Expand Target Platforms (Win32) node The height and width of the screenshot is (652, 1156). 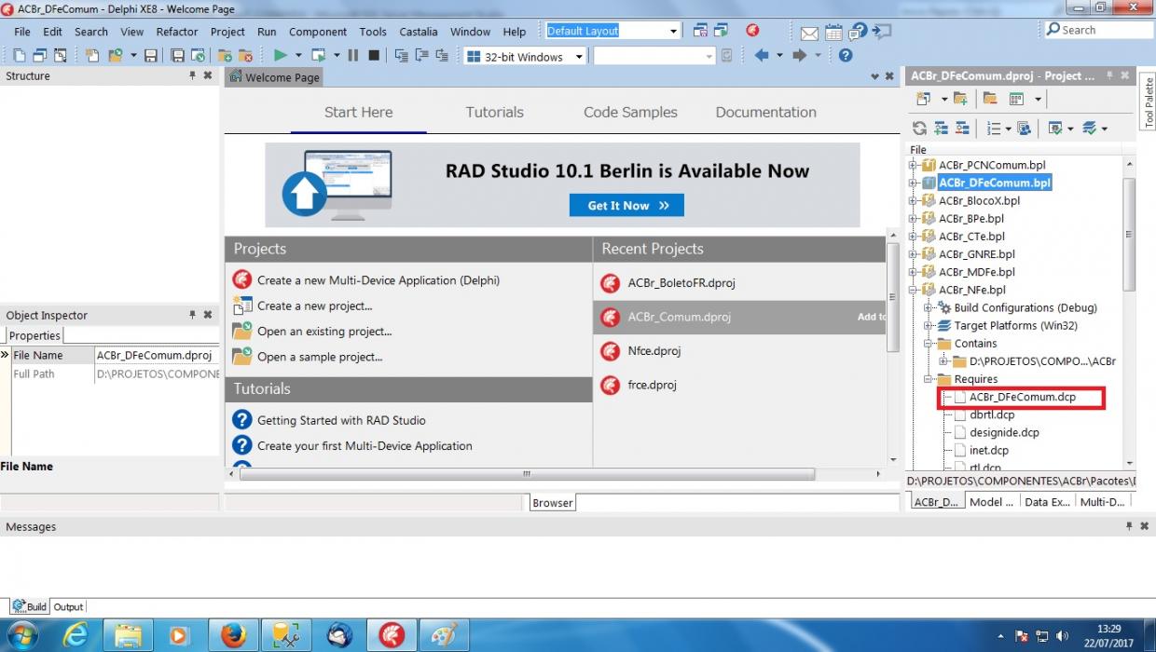tap(929, 325)
